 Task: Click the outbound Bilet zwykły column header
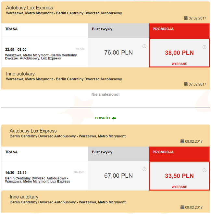click(x=118, y=30)
